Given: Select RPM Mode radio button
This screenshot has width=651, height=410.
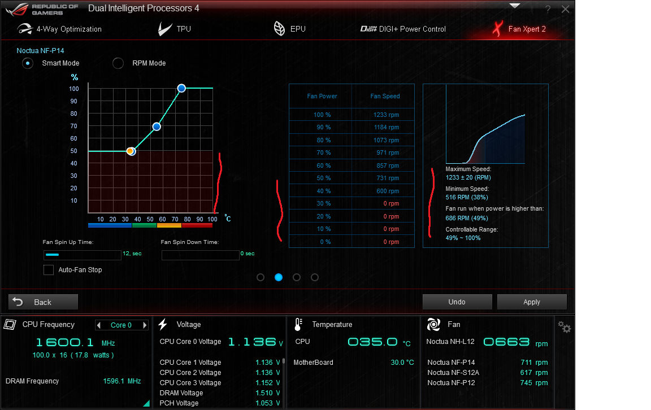Looking at the screenshot, I should [x=118, y=63].
